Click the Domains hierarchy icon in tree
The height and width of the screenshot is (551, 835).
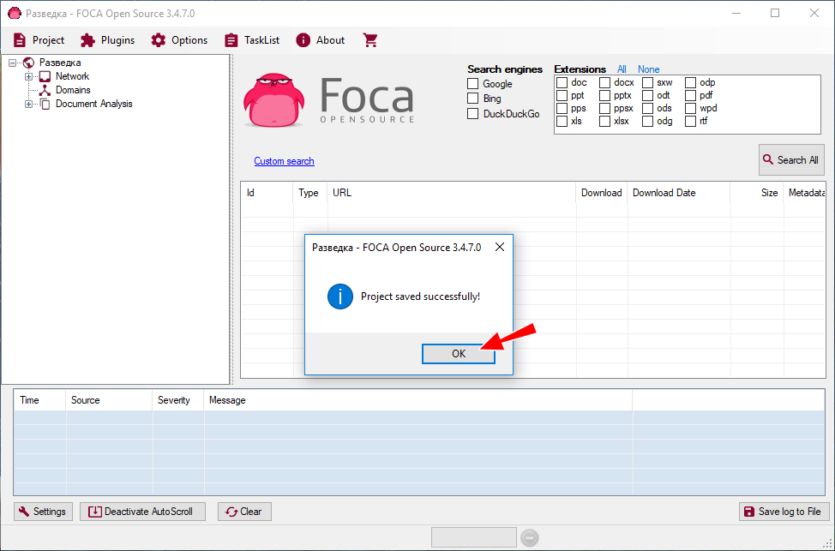45,91
